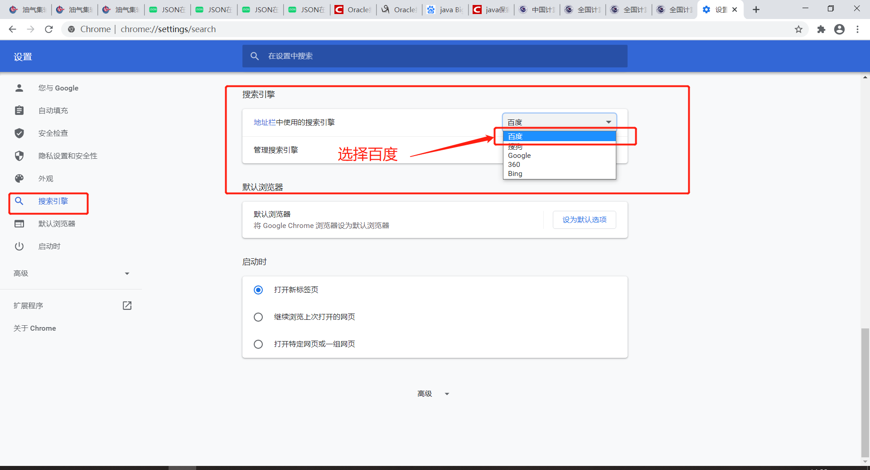Choose Bing from the dropdown list
The width and height of the screenshot is (870, 470).
(x=560, y=174)
